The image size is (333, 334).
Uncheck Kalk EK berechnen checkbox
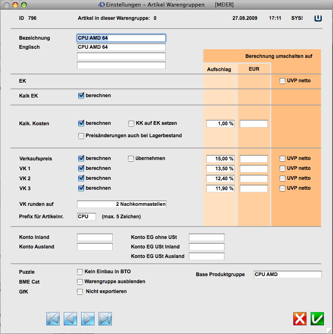click(x=81, y=96)
